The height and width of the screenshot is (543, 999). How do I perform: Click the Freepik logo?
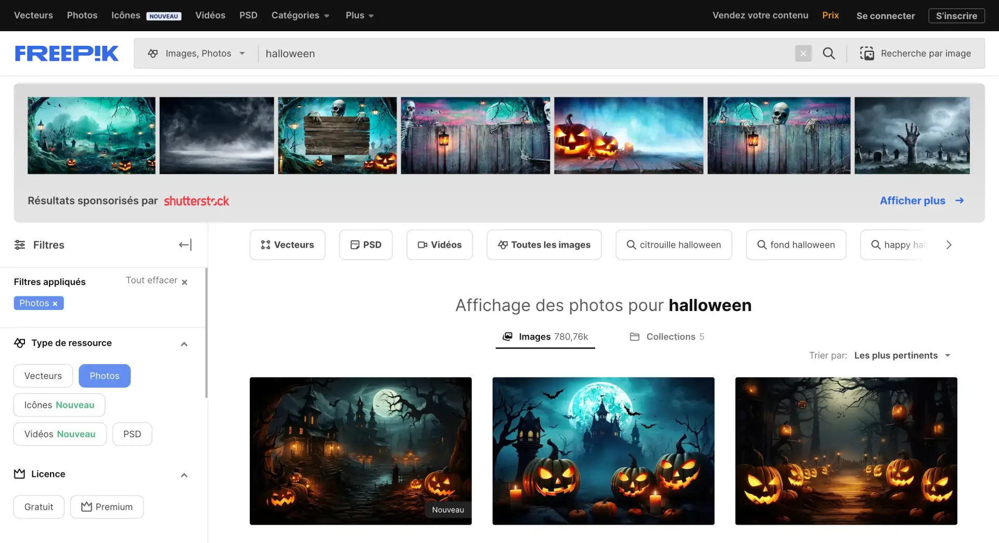click(67, 54)
